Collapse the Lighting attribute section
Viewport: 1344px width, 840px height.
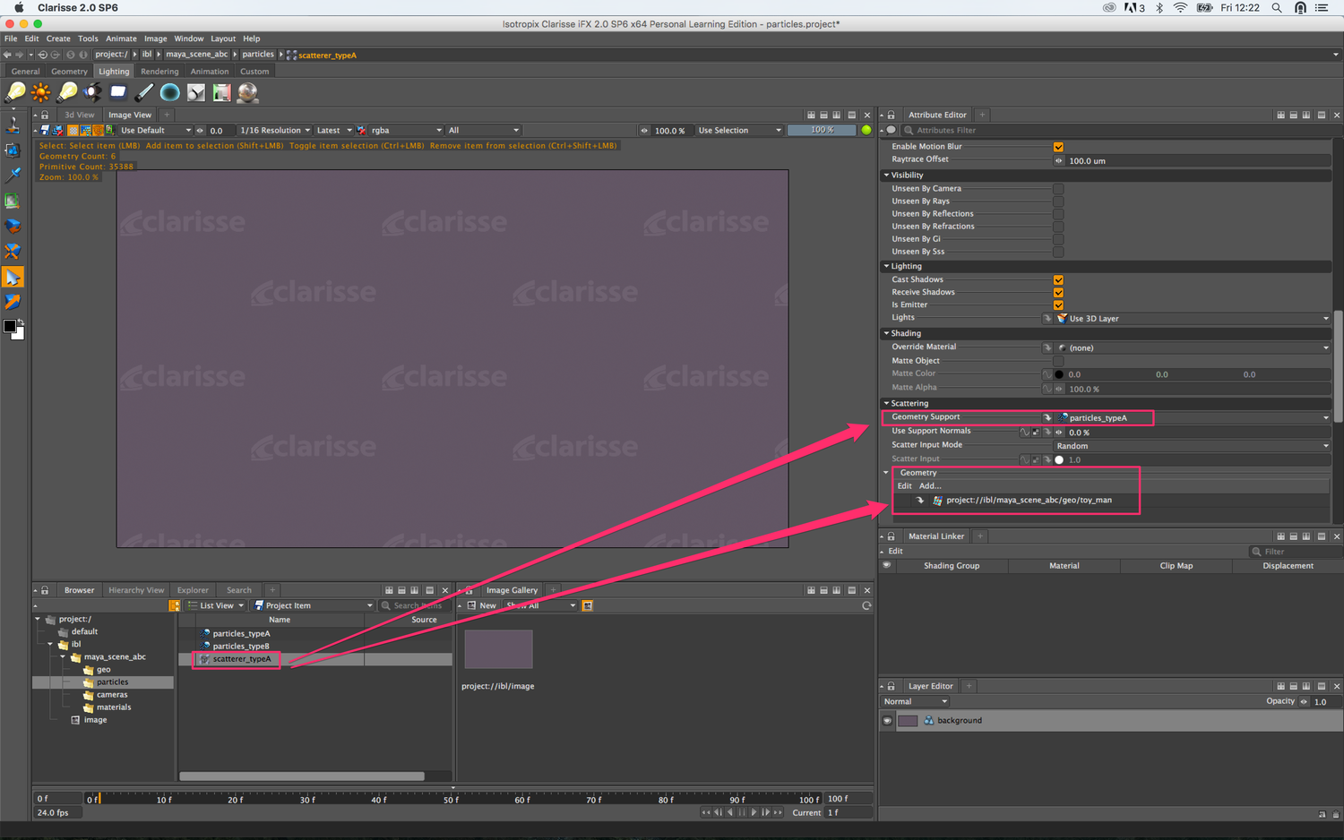[886, 266]
